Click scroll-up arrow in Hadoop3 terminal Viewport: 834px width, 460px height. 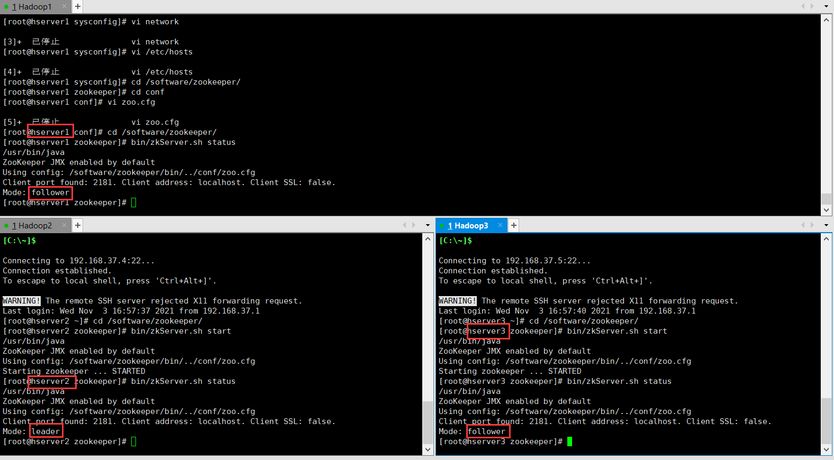[826, 239]
